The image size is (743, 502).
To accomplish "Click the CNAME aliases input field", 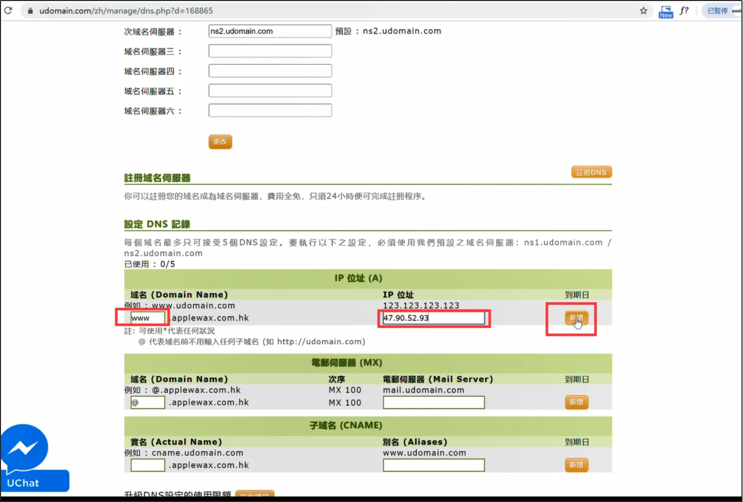I will click(x=433, y=465).
